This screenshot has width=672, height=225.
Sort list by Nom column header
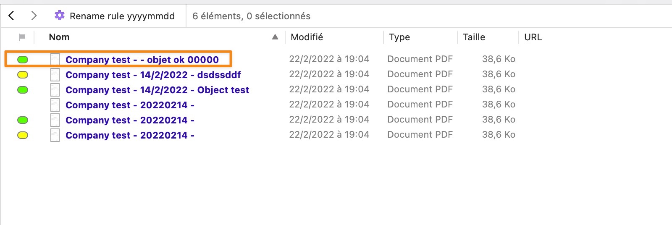59,37
